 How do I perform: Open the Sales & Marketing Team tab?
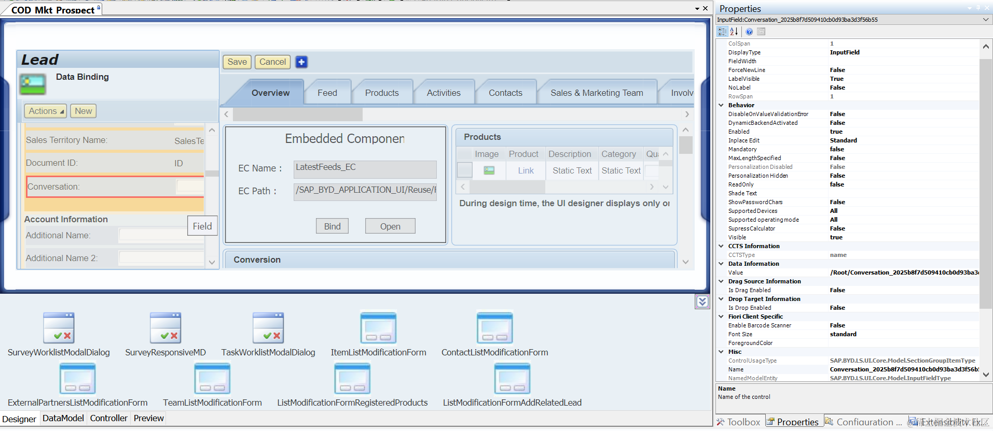click(x=597, y=93)
